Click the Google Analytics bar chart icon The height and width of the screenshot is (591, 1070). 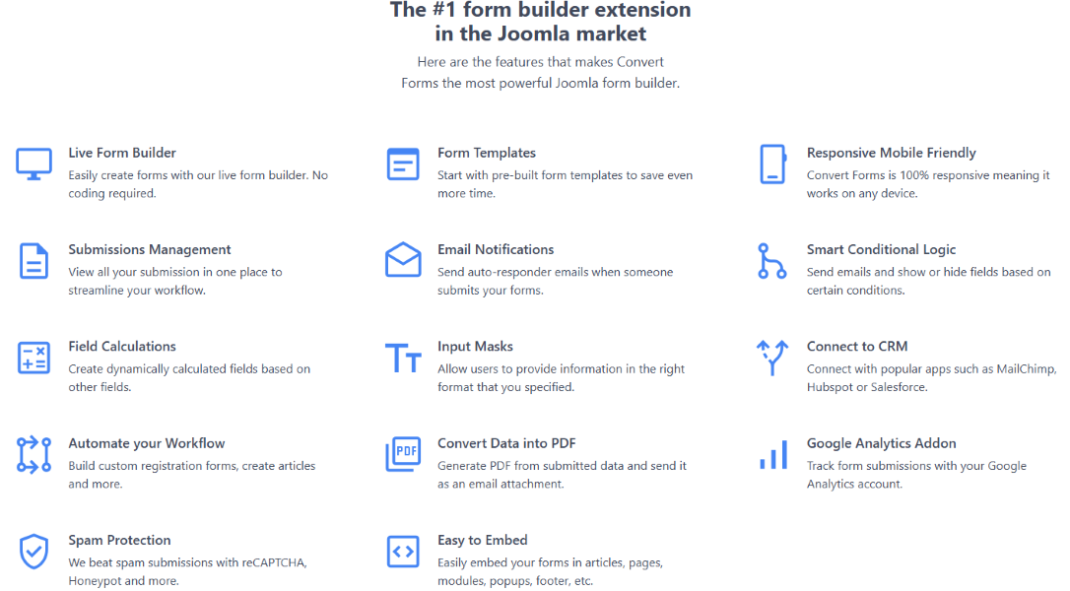(772, 455)
